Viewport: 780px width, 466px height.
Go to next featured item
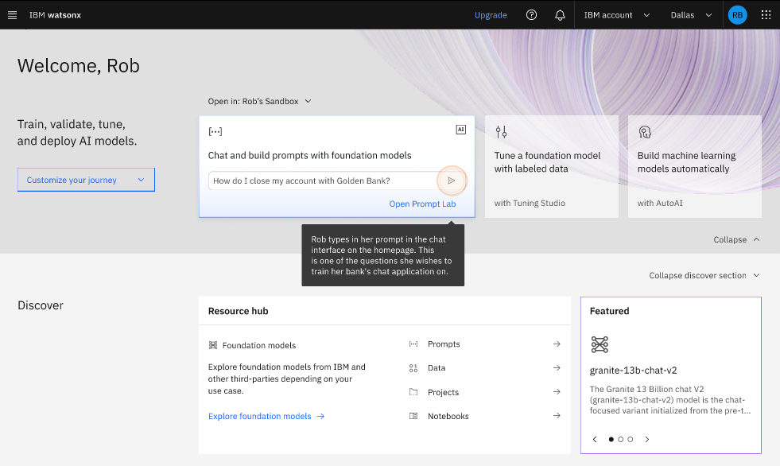point(646,439)
